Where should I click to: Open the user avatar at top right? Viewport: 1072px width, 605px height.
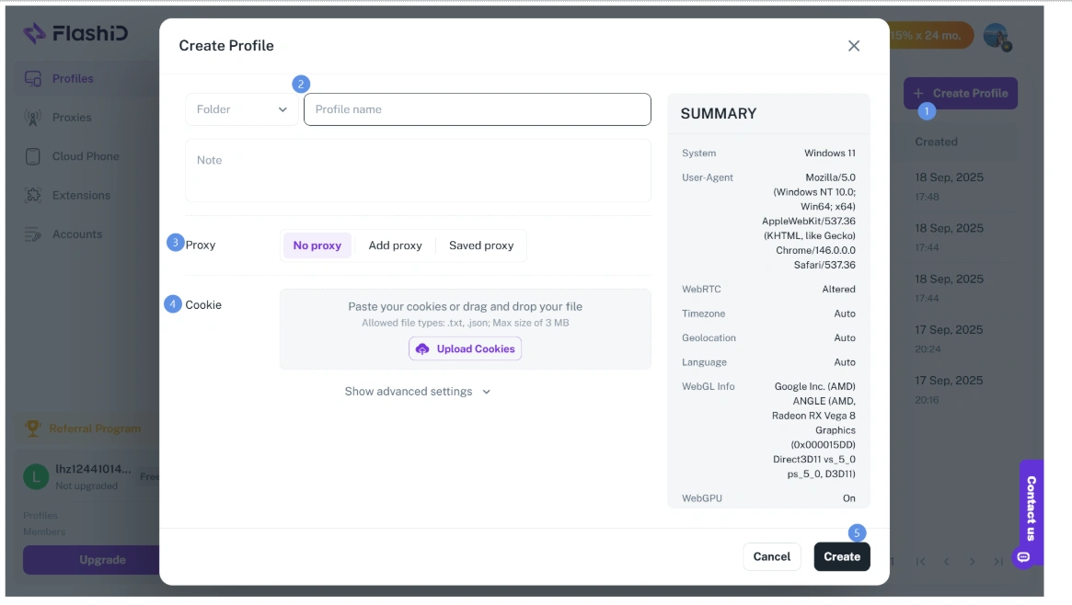[x=997, y=36]
